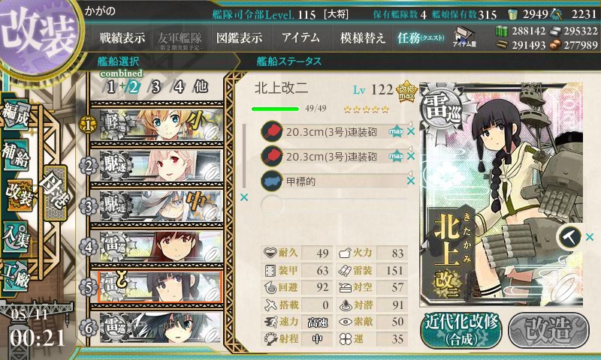Open the アイテム屋 item shop icon
Viewport: 601px width, 360px height.
[x=464, y=36]
